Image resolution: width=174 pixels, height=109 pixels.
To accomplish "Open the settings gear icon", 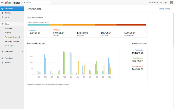I will click(x=161, y=2).
